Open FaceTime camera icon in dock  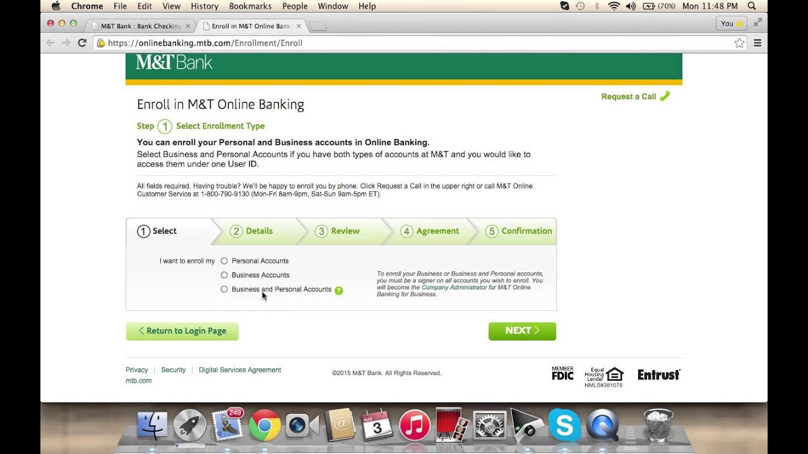(302, 426)
